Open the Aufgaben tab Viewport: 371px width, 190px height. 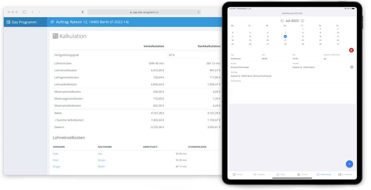point(259,175)
